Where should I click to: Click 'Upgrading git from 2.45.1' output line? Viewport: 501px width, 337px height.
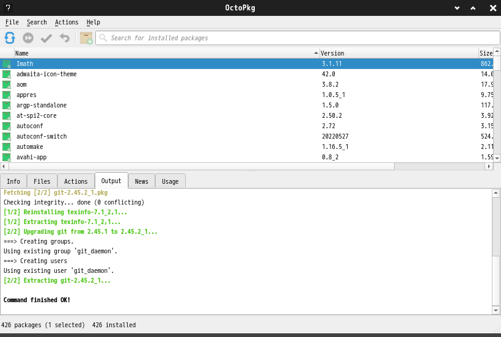tap(81, 232)
